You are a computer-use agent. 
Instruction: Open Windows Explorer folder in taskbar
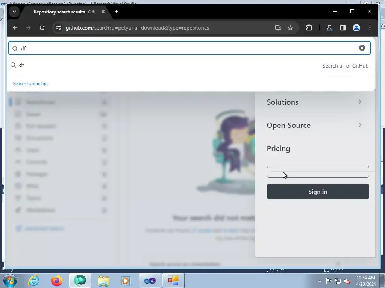[x=103, y=280]
